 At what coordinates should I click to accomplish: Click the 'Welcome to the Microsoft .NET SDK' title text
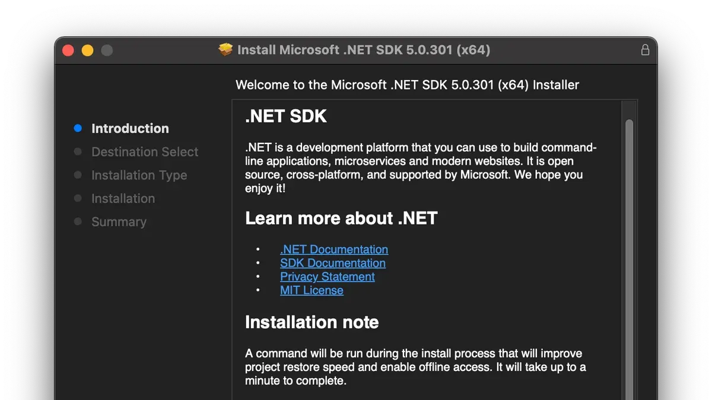(408, 85)
